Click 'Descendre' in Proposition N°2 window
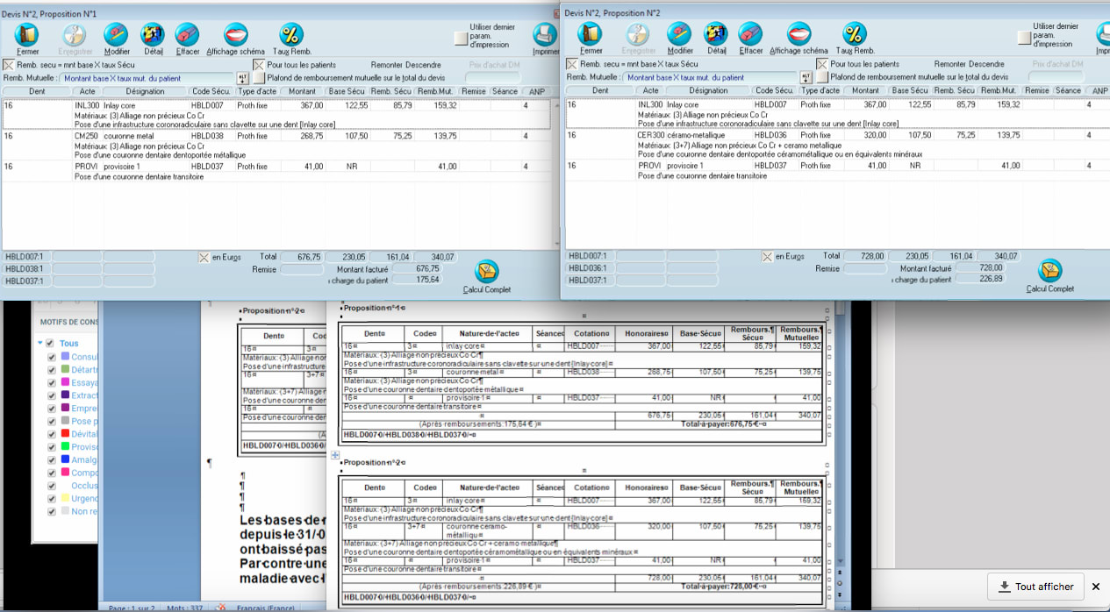Screen dimensions: 1110x612 point(987,64)
